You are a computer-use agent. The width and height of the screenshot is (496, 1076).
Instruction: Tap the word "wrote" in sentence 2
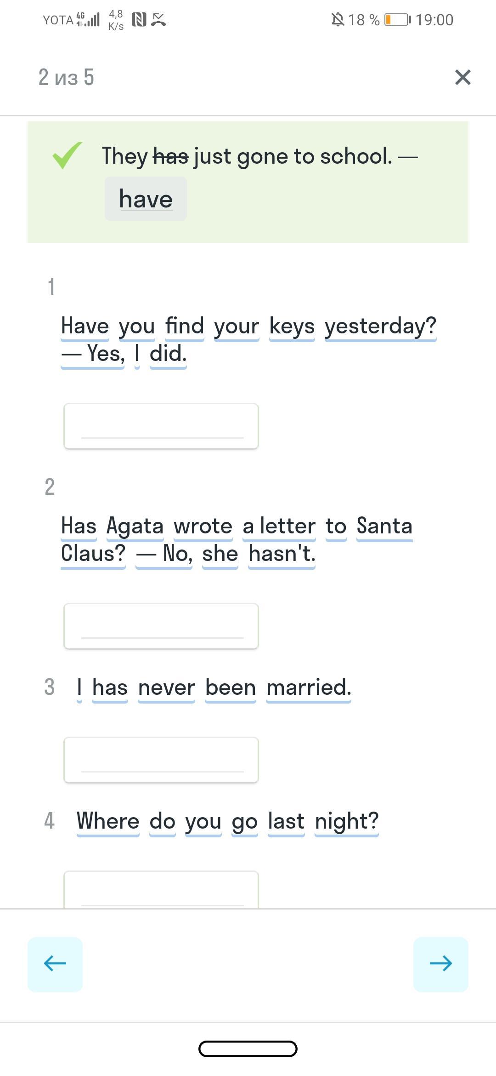(x=203, y=526)
